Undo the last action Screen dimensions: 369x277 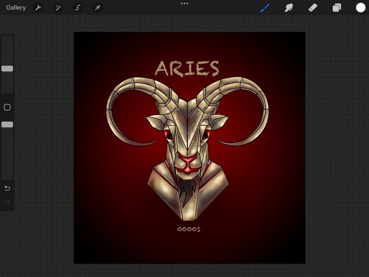(x=7, y=188)
